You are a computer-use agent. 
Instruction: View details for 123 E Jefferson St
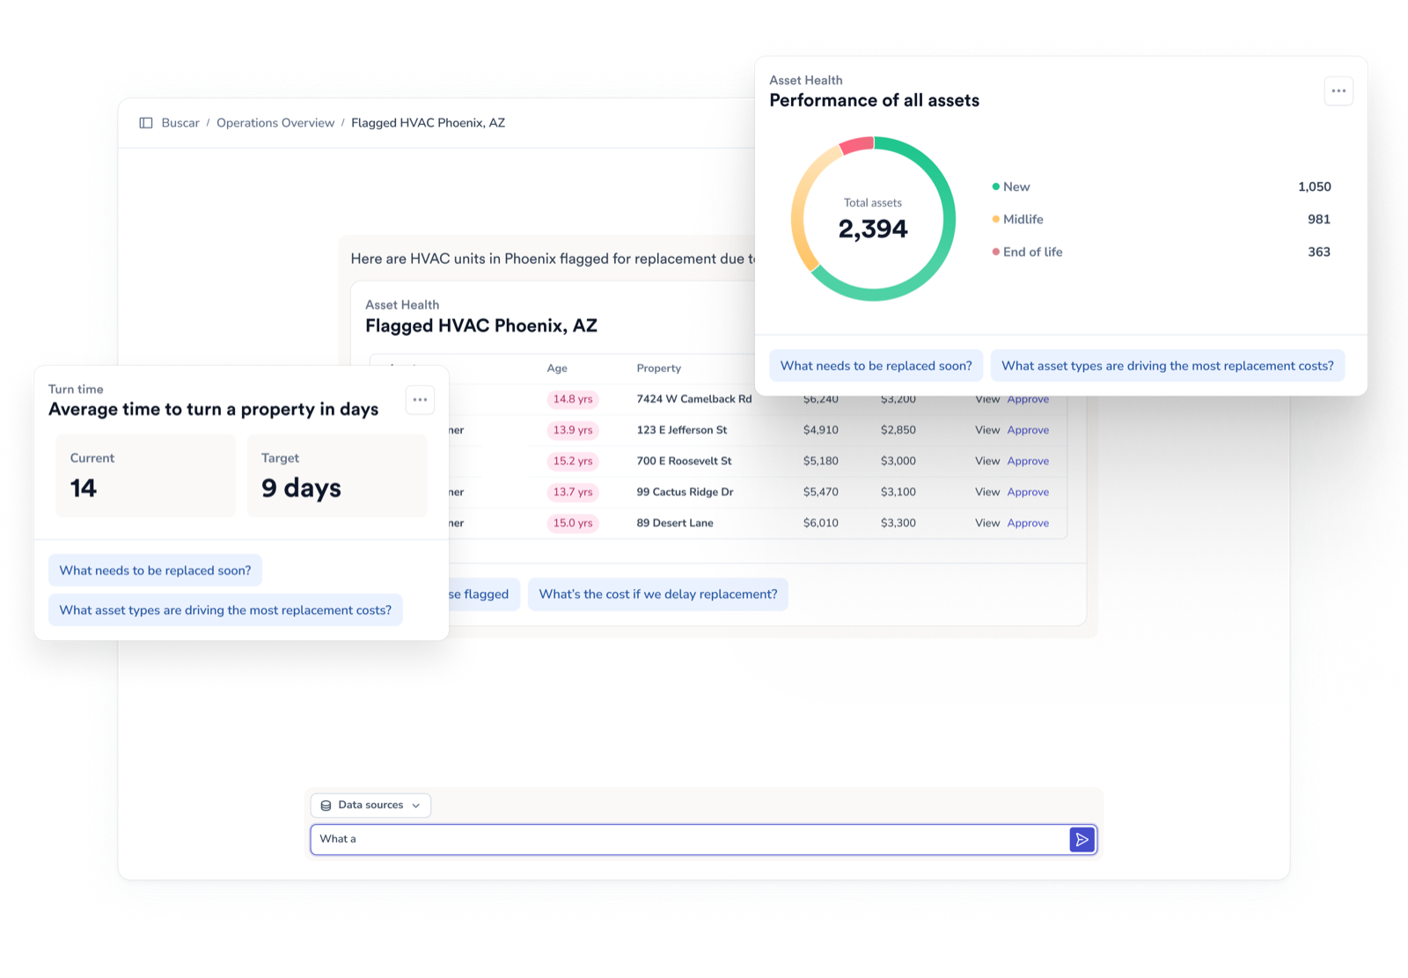click(986, 430)
